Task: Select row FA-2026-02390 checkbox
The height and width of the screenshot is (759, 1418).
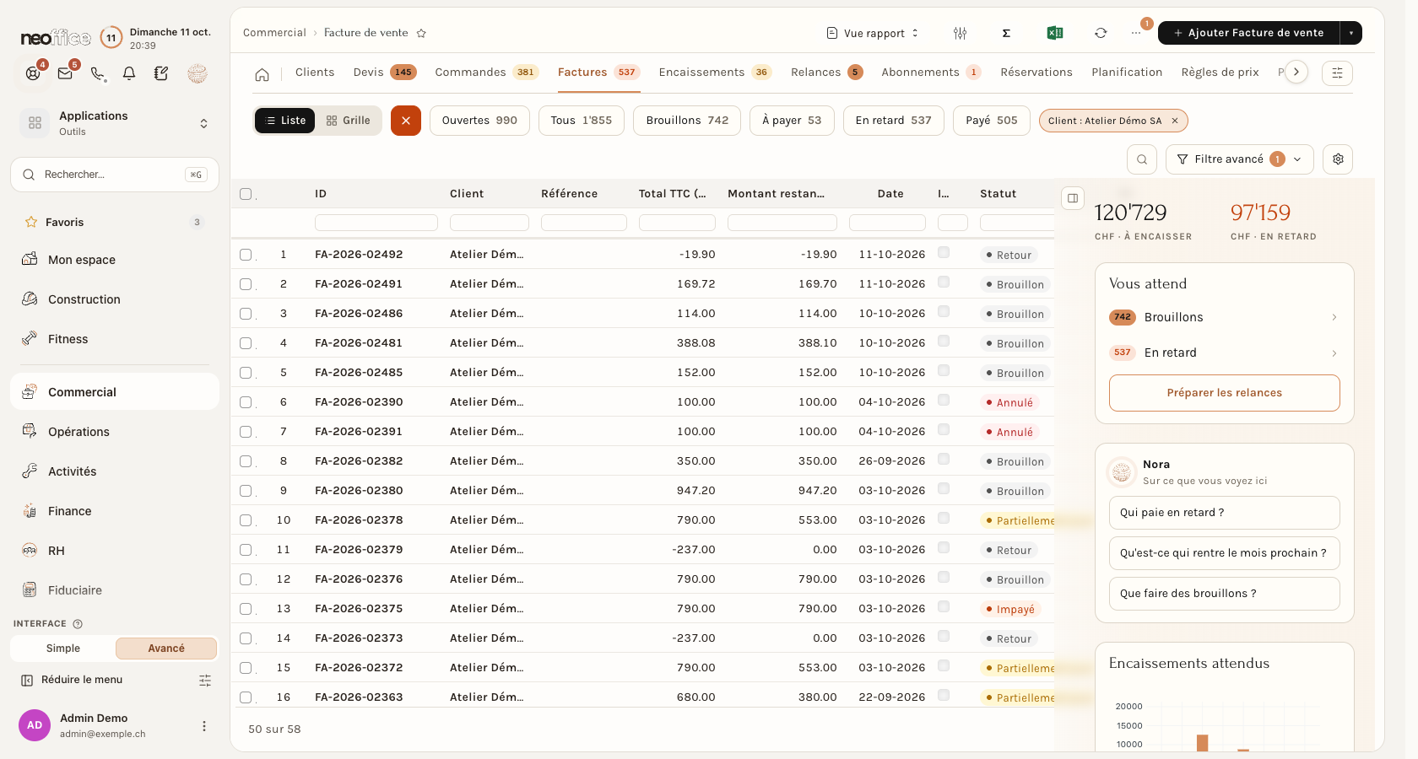Action: coord(246,402)
